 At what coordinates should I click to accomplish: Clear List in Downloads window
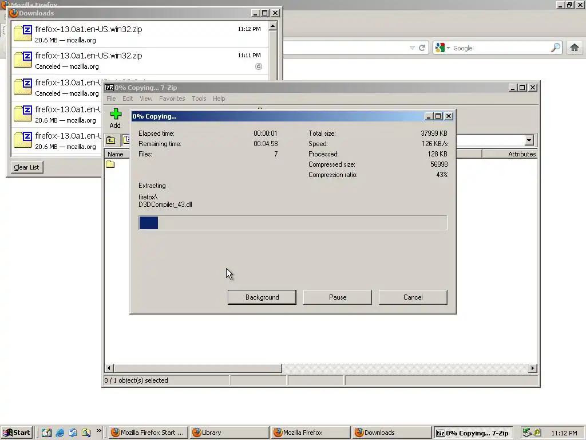[26, 167]
